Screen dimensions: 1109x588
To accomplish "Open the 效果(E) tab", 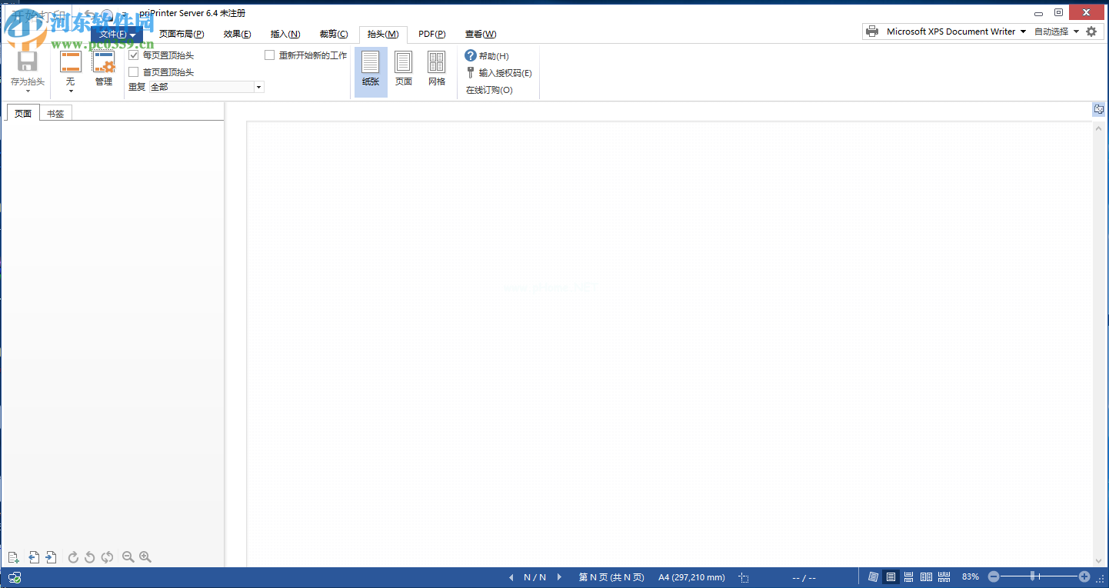I will 237,34.
